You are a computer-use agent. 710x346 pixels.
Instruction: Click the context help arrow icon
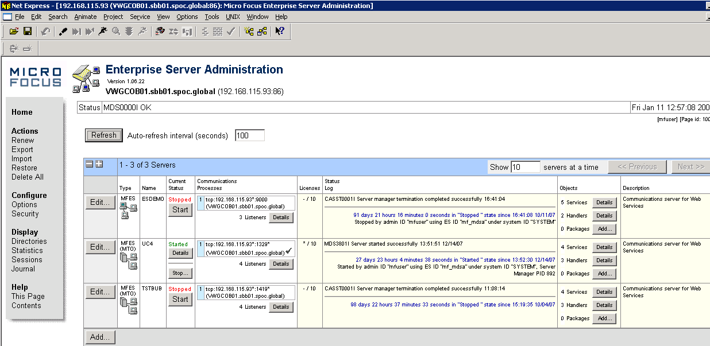pyautogui.click(x=280, y=31)
